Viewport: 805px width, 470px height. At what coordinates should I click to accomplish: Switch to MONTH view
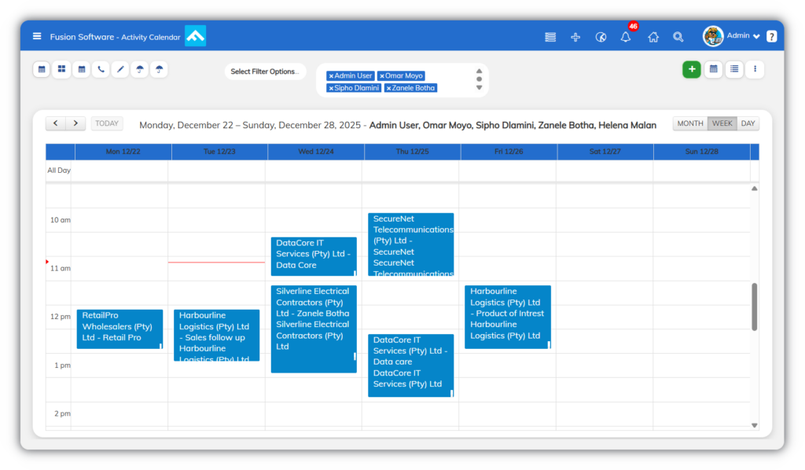[690, 123]
